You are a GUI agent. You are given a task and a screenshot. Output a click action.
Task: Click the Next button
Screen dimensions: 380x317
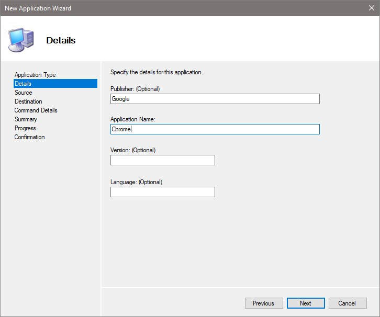tap(306, 303)
